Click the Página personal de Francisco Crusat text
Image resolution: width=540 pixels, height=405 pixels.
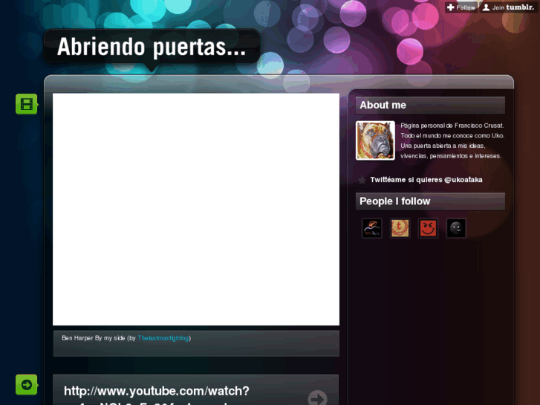[452, 126]
